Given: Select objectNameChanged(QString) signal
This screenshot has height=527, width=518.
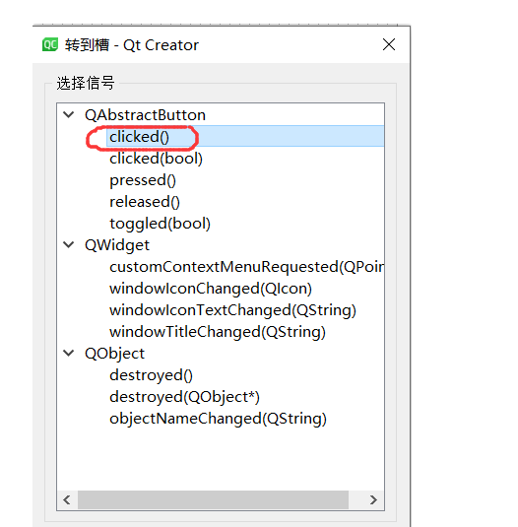Looking at the screenshot, I should [x=219, y=419].
